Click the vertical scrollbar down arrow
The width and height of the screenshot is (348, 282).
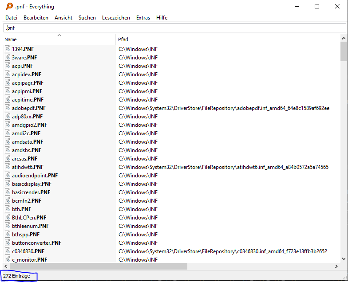pos(344,259)
